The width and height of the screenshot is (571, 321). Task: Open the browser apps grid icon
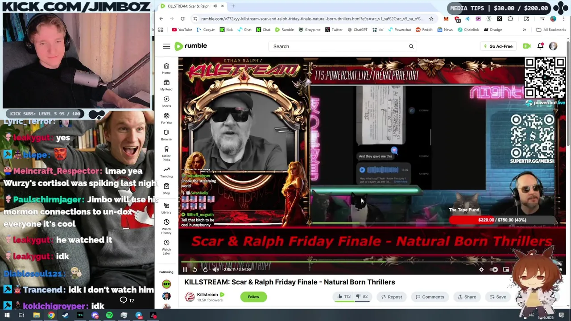[x=161, y=30]
